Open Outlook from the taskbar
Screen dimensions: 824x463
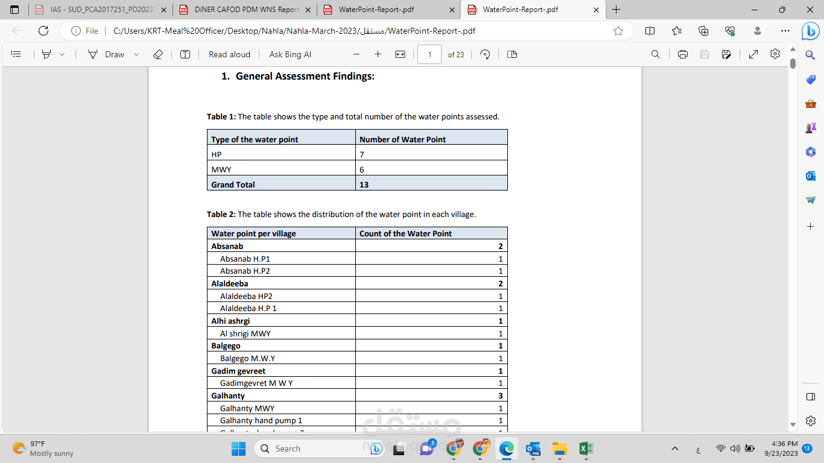[533, 449]
